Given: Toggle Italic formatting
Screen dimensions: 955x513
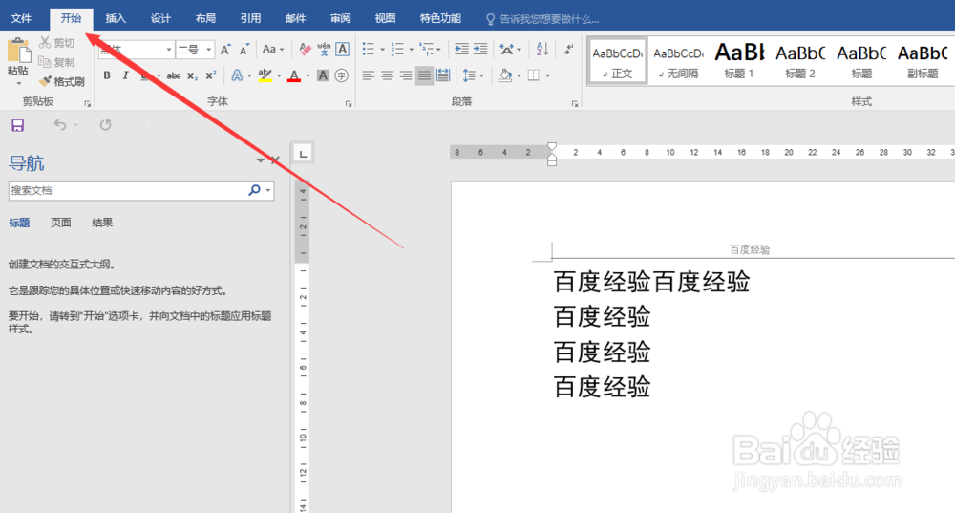Looking at the screenshot, I should pyautogui.click(x=125, y=75).
